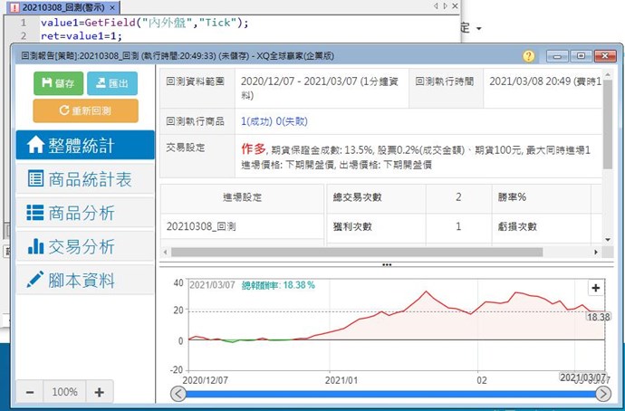Click the 匯出 export button
625x411 pixels.
tap(112, 82)
